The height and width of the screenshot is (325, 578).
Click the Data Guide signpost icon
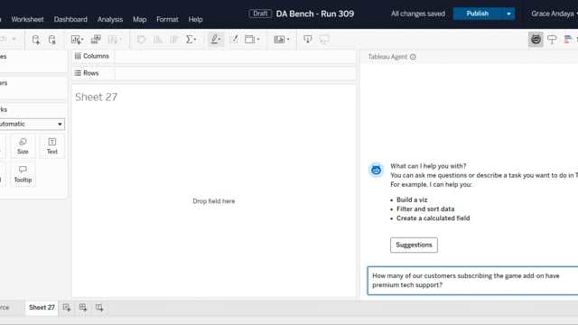[x=552, y=40]
